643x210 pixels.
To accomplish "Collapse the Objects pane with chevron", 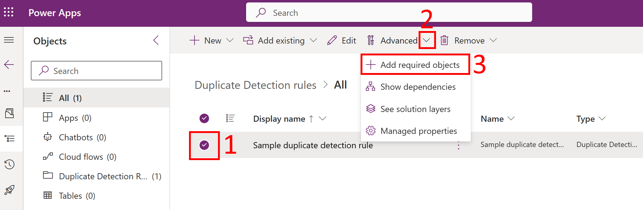I will click(x=156, y=40).
